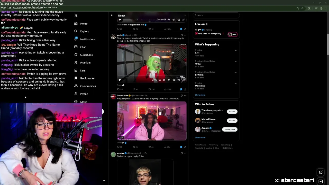This screenshot has width=329, height=185.
Task: Click the browser bookmark star icon
Action: coord(302,8)
